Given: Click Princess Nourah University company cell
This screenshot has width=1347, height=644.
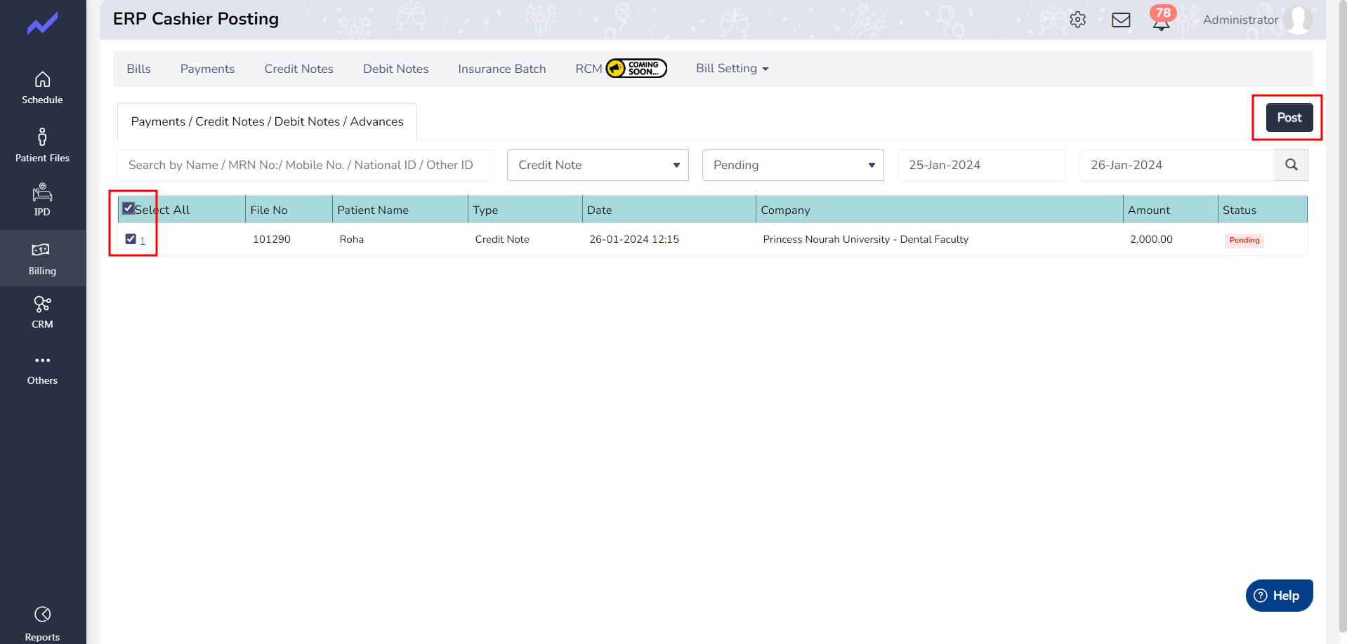Looking at the screenshot, I should coord(865,239).
